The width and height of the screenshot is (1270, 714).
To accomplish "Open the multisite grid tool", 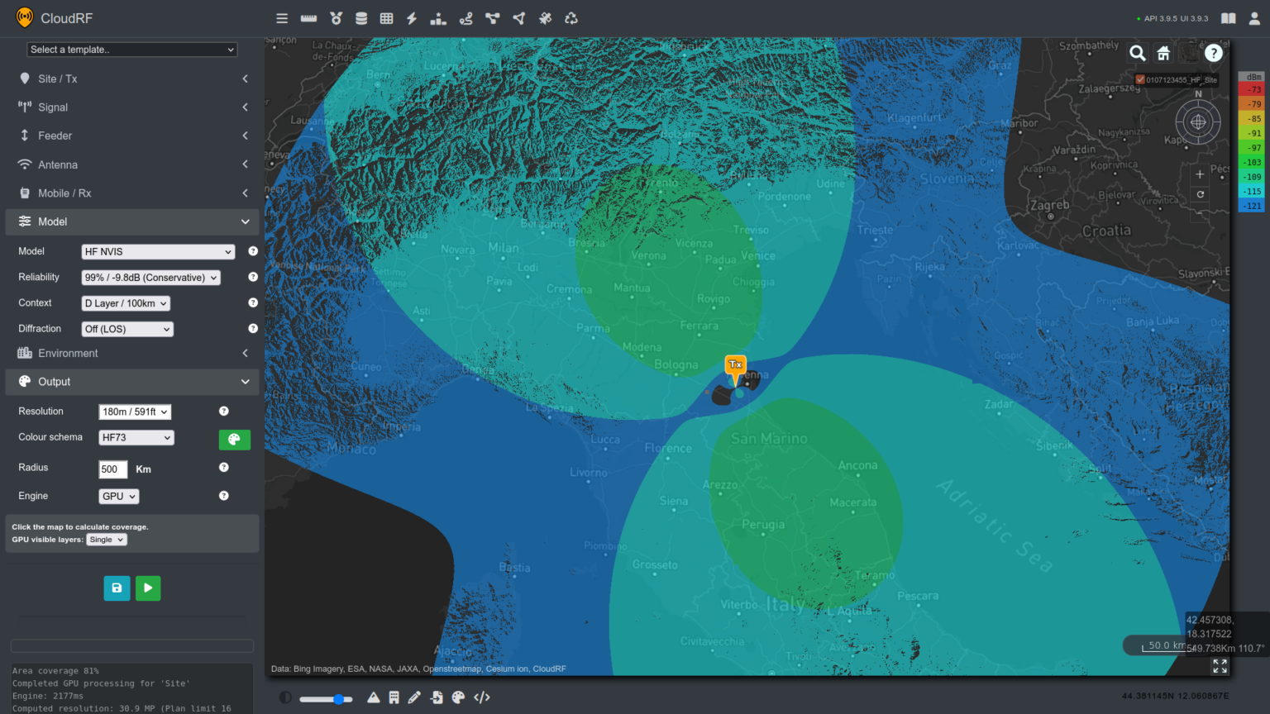I will [x=386, y=17].
